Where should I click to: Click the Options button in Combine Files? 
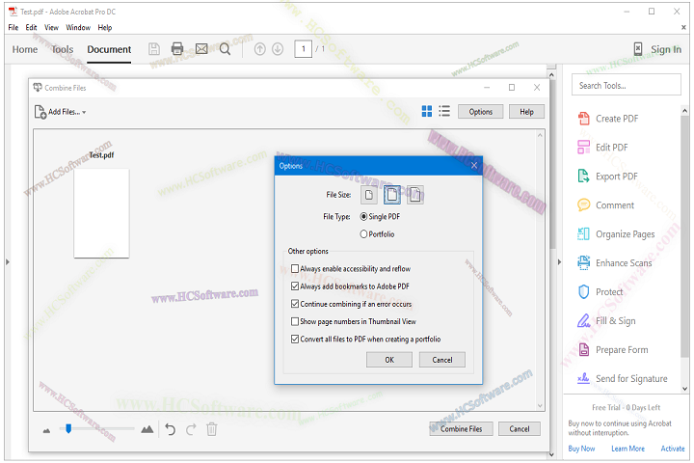481,112
